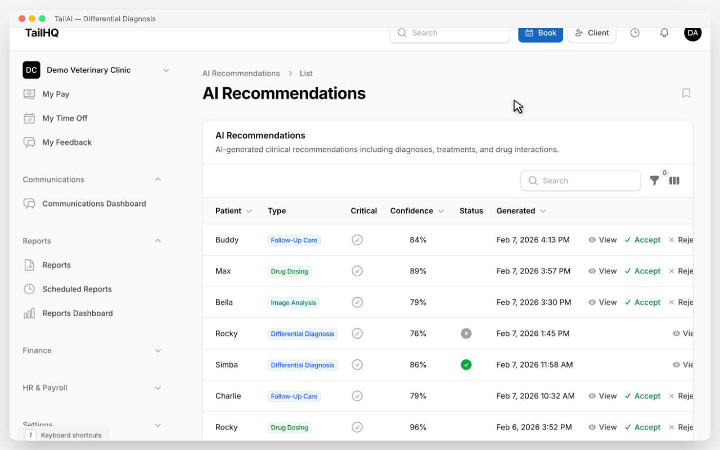View the Max Drug Dosing recommendation
Viewport: 720px width, 450px height.
(602, 271)
